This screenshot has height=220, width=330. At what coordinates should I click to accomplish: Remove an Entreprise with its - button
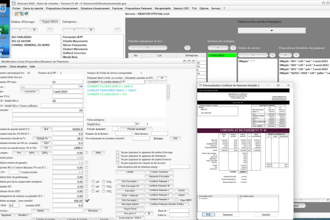tap(117, 29)
